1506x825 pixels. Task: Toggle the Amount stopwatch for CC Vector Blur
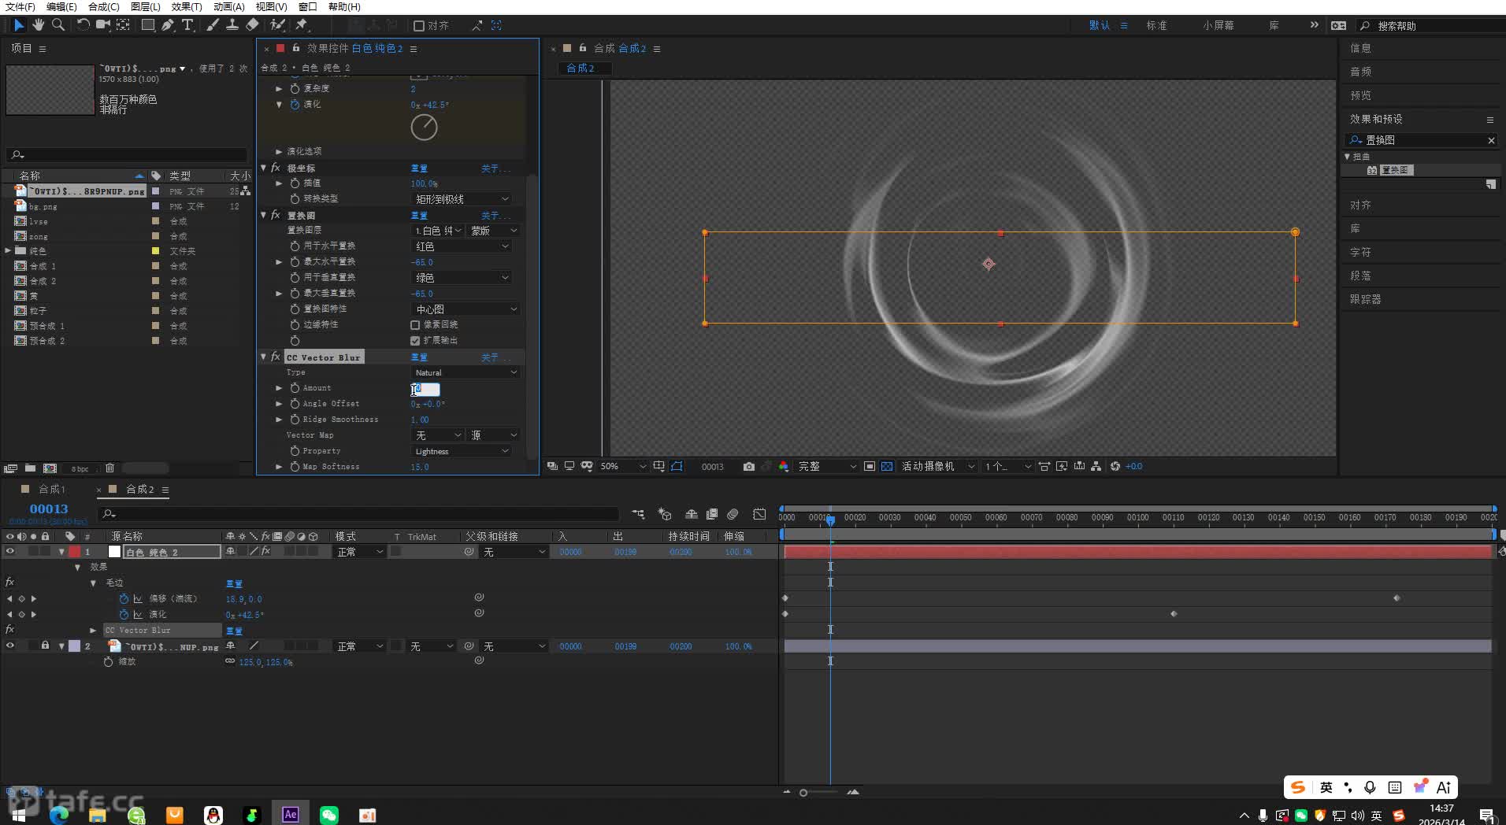[x=295, y=388]
